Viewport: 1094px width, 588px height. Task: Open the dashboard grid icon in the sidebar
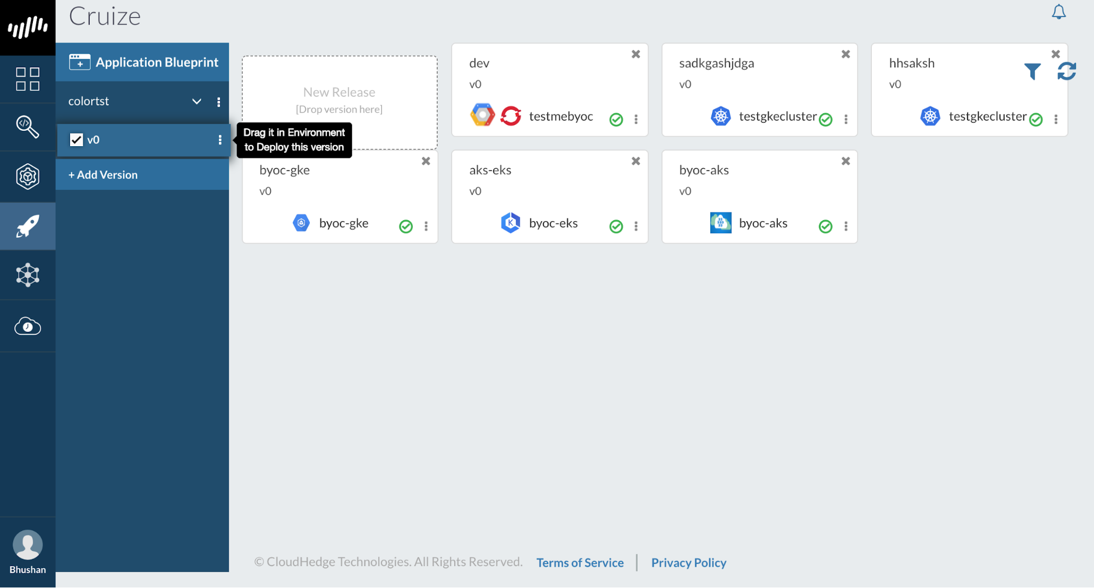click(x=27, y=79)
